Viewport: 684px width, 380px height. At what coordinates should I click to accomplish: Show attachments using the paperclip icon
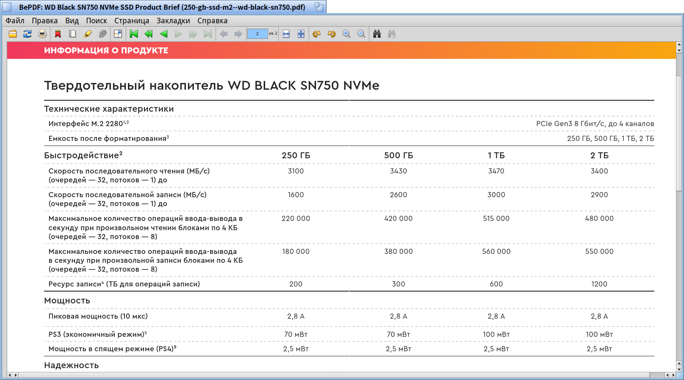click(102, 34)
